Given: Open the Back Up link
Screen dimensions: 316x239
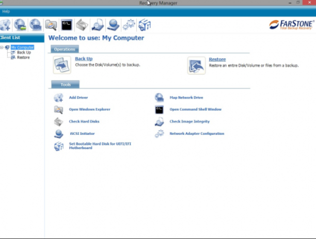Looking at the screenshot, I should point(84,59).
